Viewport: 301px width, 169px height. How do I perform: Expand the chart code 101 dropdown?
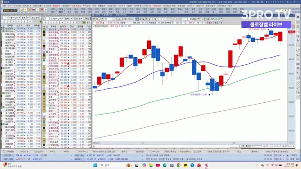coord(114,19)
